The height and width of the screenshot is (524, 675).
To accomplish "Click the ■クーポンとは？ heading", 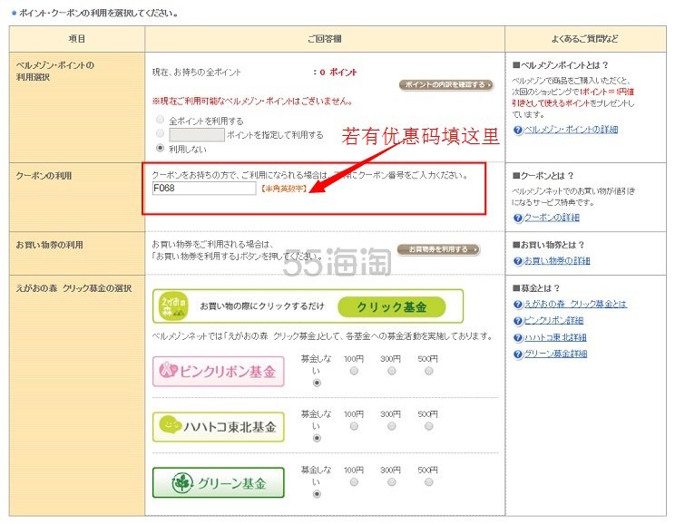I will [543, 176].
